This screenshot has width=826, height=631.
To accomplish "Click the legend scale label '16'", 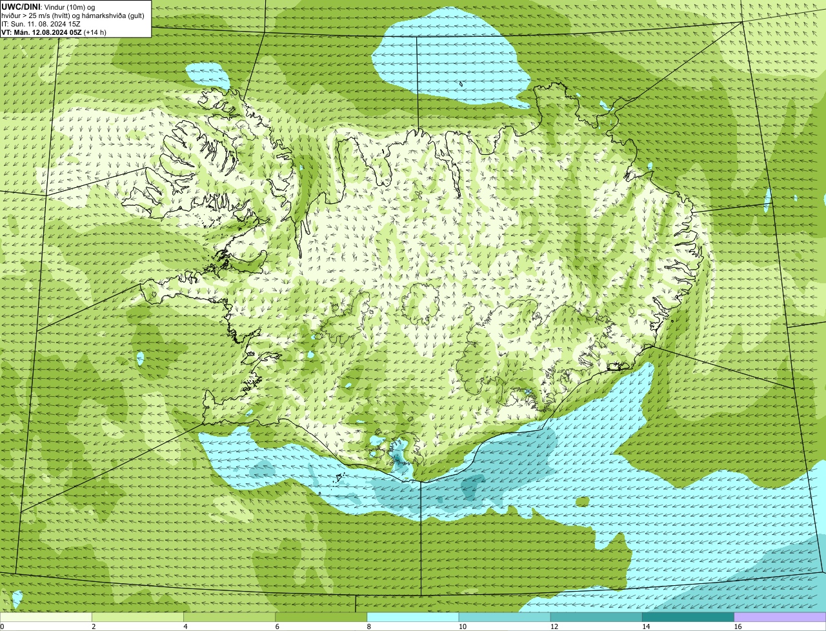I will 737,626.
